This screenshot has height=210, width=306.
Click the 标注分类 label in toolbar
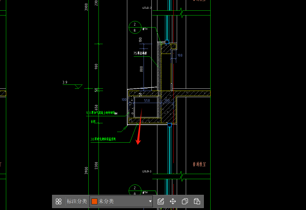pyautogui.click(x=77, y=201)
